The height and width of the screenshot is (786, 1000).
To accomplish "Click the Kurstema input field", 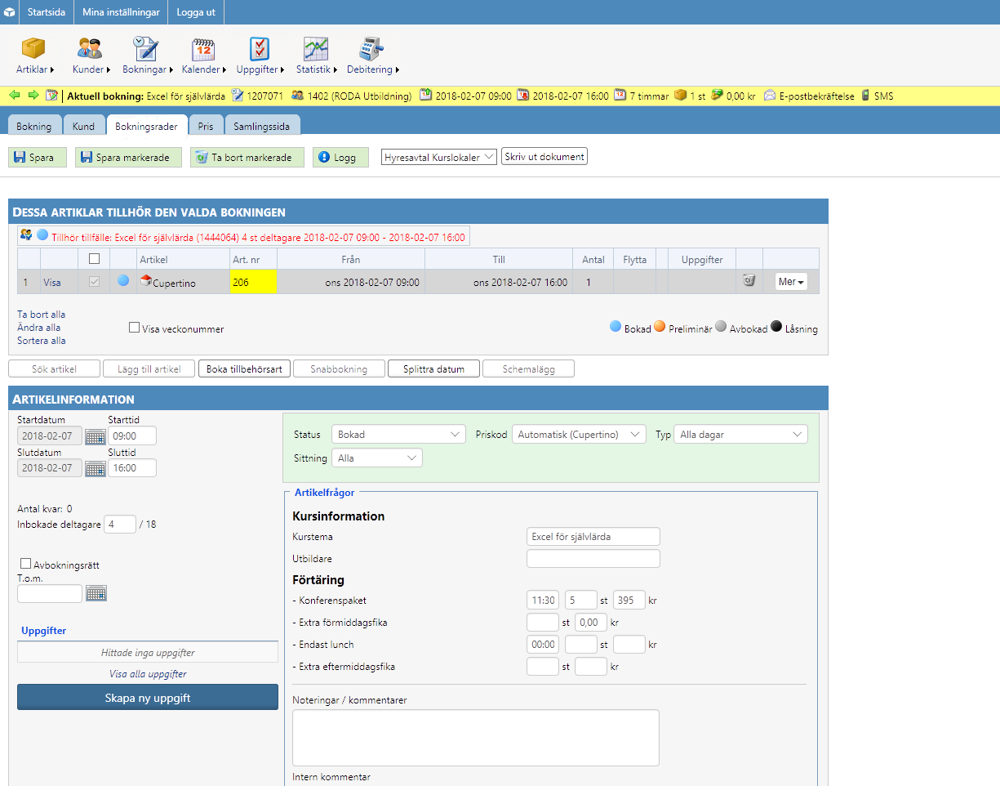I will coord(593,537).
